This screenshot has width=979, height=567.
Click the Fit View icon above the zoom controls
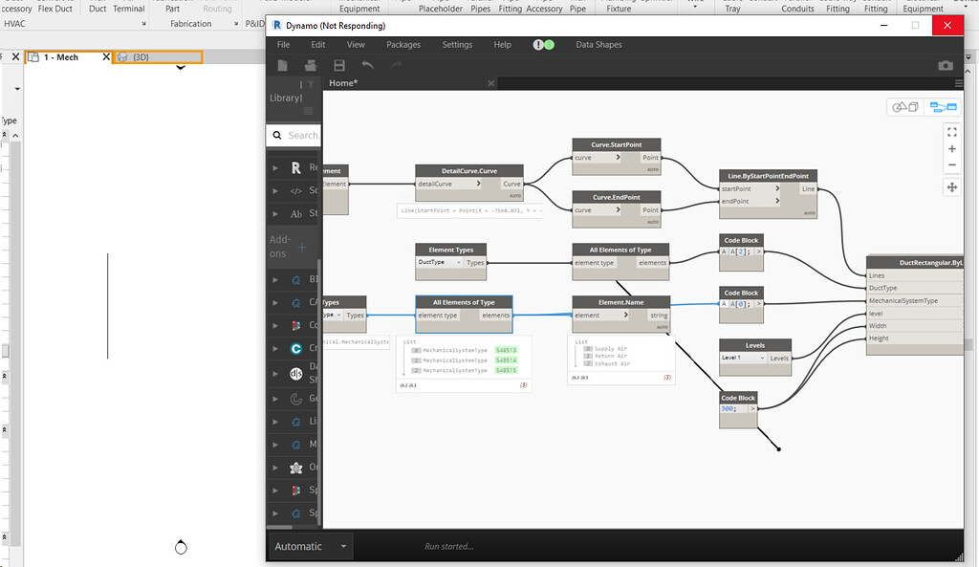pos(952,131)
